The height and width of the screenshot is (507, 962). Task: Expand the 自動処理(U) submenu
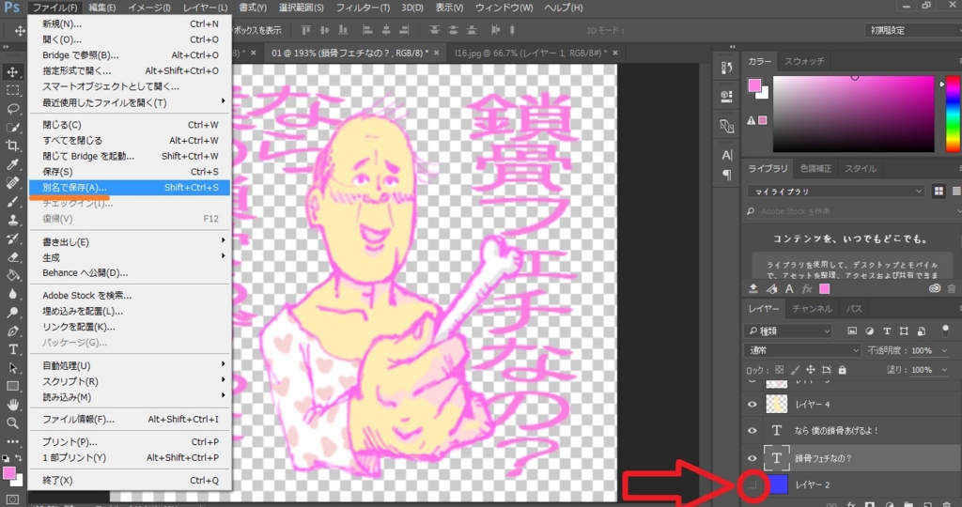(x=130, y=365)
